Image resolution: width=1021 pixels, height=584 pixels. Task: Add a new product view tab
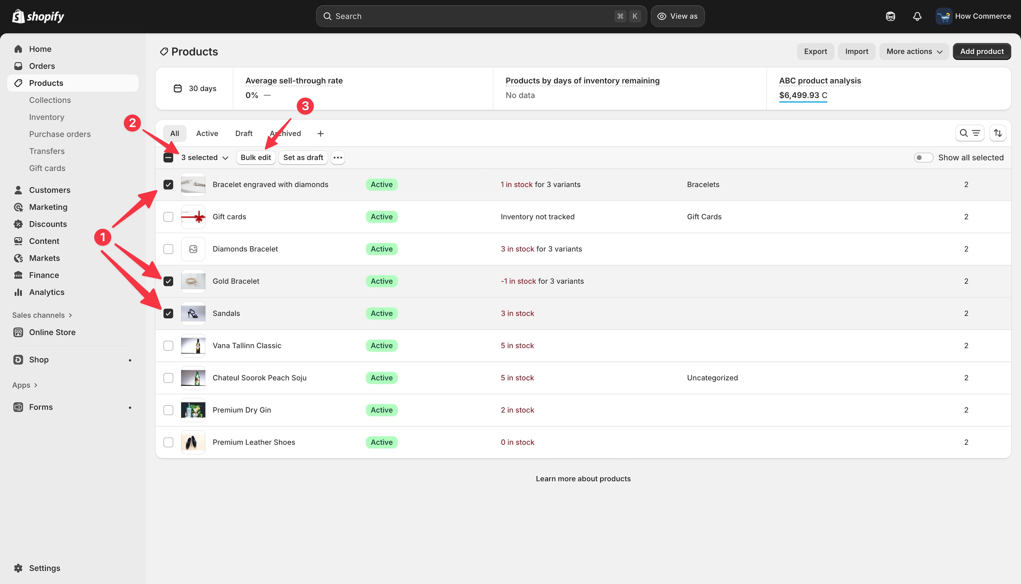tap(320, 134)
